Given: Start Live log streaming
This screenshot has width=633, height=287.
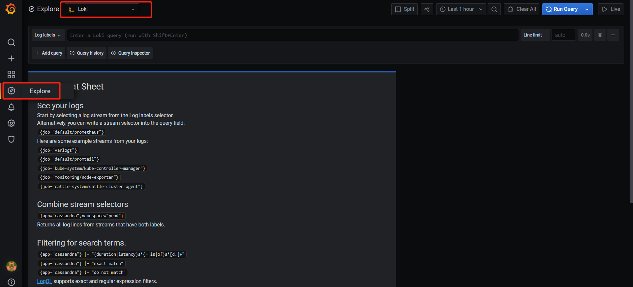Looking at the screenshot, I should 611,9.
